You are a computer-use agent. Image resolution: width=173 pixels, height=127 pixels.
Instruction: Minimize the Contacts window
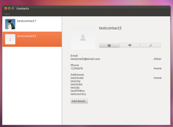click(x=9, y=8)
